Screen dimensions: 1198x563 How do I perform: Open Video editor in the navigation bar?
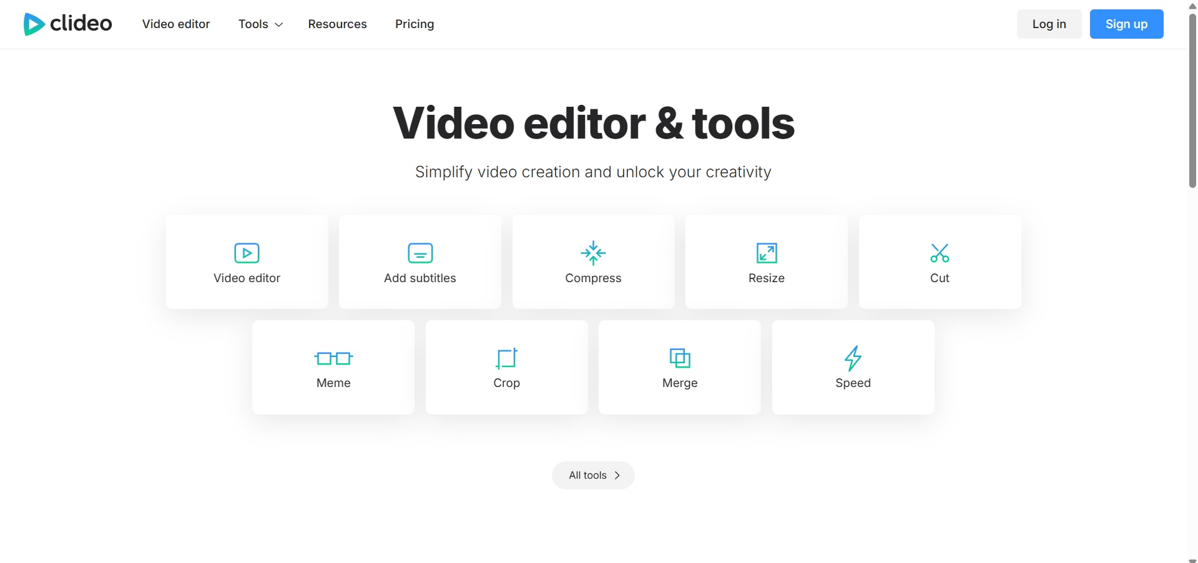tap(176, 24)
